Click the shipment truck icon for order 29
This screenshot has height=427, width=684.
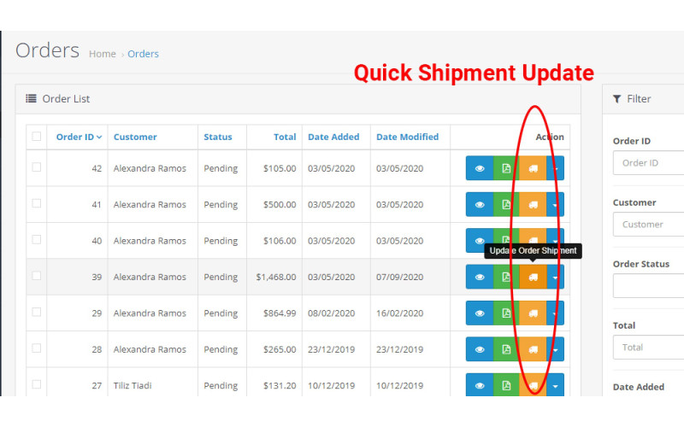coord(533,313)
